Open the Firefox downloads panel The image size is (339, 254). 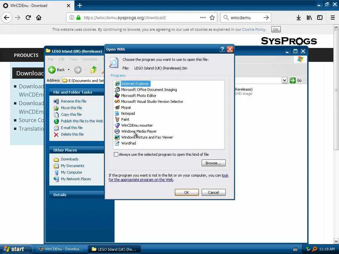tap(299, 18)
